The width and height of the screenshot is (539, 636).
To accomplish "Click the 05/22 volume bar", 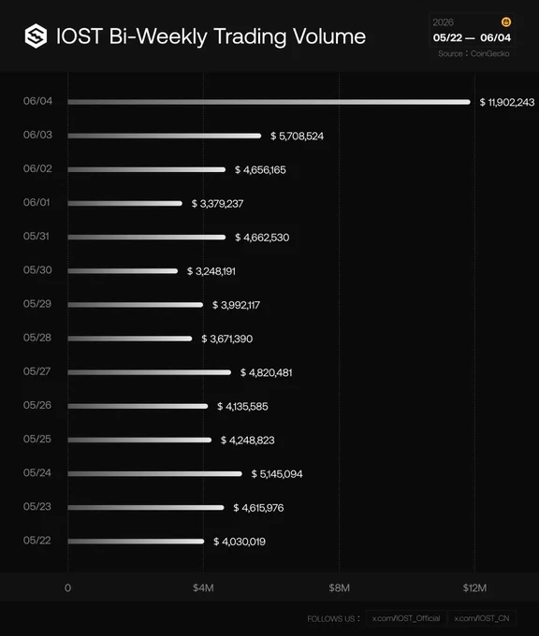I will click(x=136, y=542).
